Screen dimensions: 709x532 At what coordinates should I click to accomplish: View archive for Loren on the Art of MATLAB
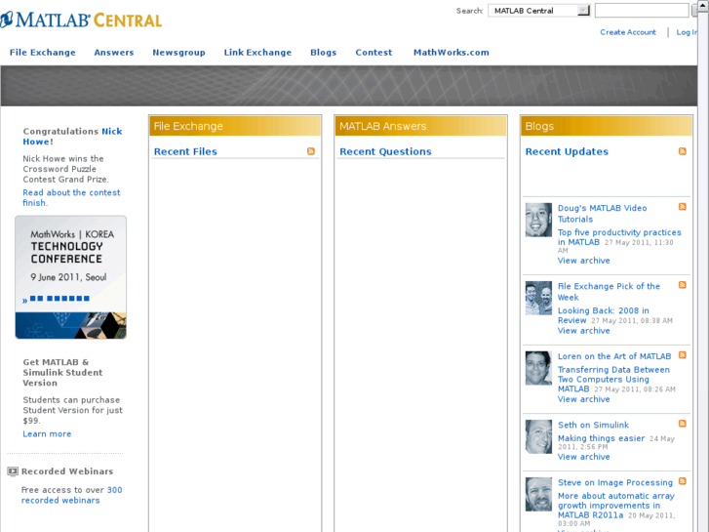pyautogui.click(x=583, y=399)
